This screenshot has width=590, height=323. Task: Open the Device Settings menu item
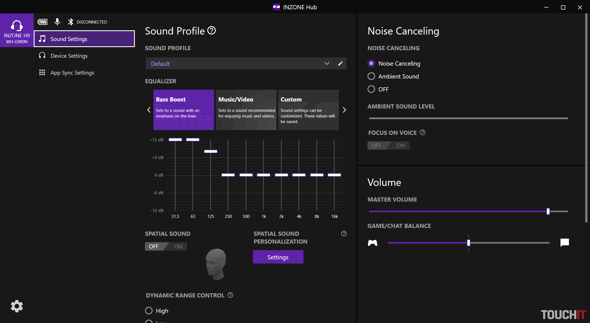pyautogui.click(x=69, y=56)
